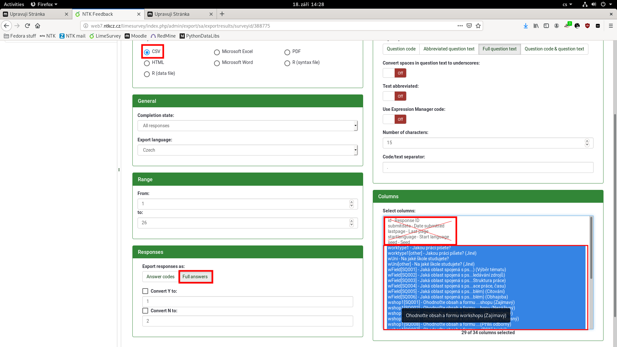This screenshot has height=347, width=617.
Task: Go back to the previous page
Action: [6, 26]
